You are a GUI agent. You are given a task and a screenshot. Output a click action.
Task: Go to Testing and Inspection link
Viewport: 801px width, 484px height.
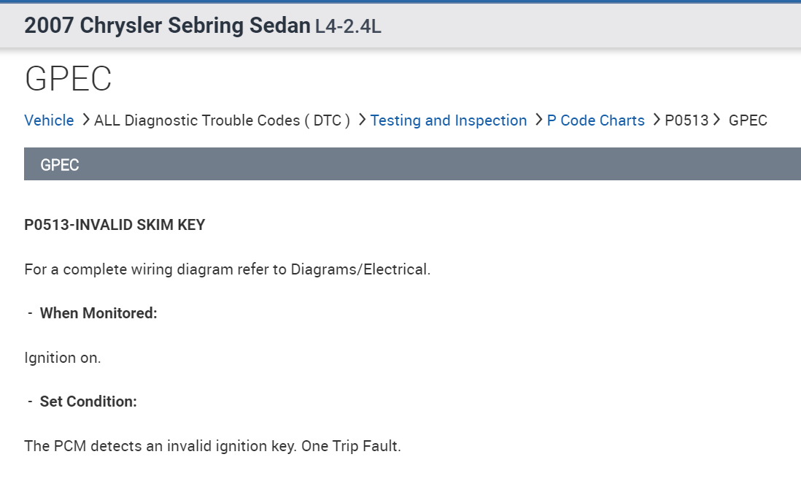click(x=449, y=120)
